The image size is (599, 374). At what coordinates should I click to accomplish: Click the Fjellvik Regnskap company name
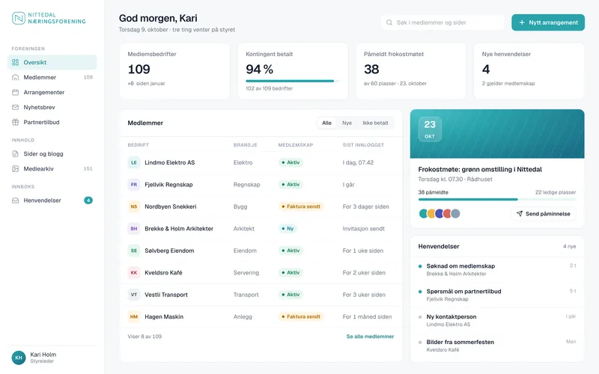(168, 185)
